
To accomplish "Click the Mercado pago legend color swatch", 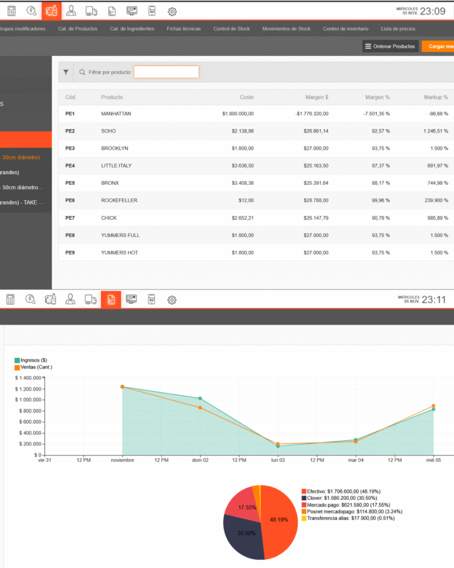I will coord(304,505).
